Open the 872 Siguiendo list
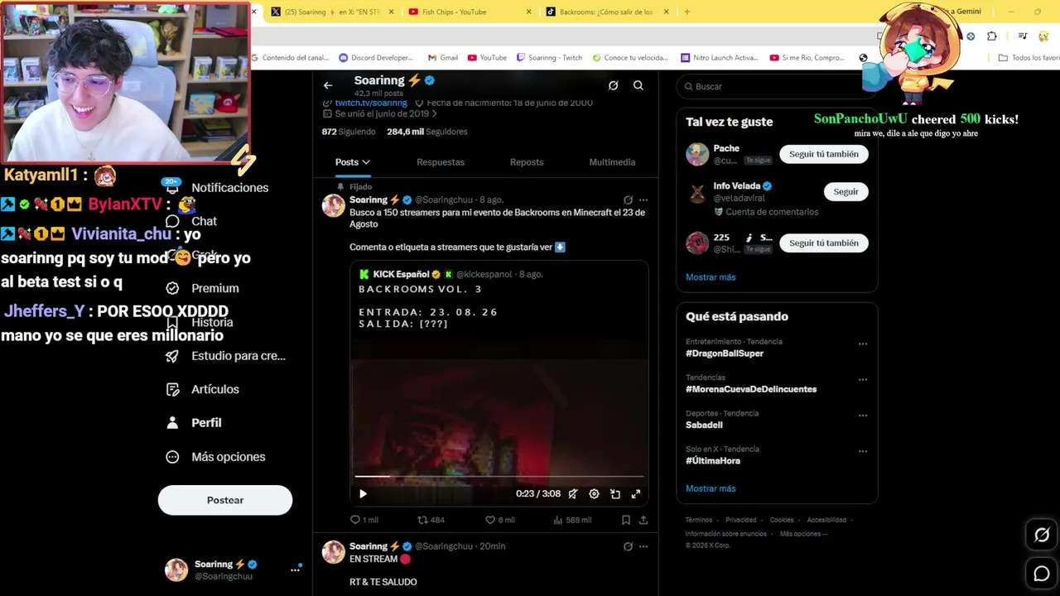 click(x=349, y=132)
